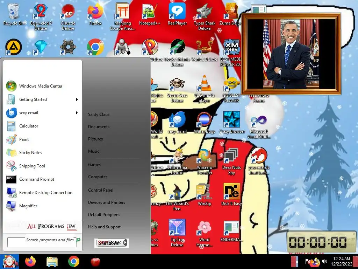This screenshot has width=358, height=269.
Task: Open Notepad++ desktop shortcut
Action: [x=150, y=15]
